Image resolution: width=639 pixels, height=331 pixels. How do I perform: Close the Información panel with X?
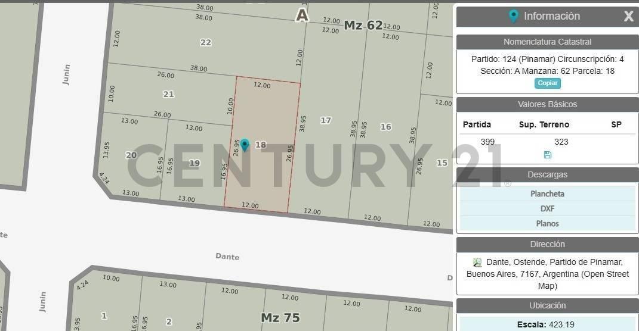628,16
